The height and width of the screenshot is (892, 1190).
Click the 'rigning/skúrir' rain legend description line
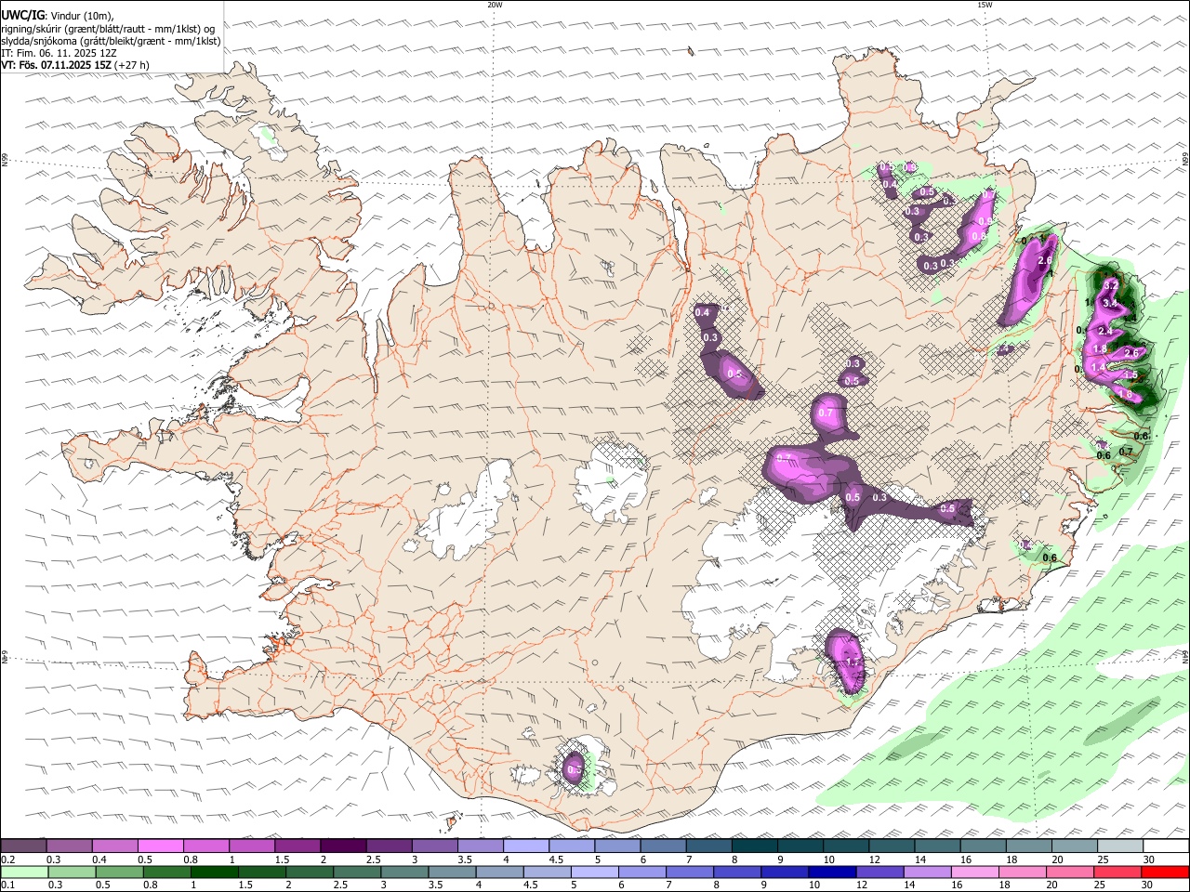coord(108,28)
